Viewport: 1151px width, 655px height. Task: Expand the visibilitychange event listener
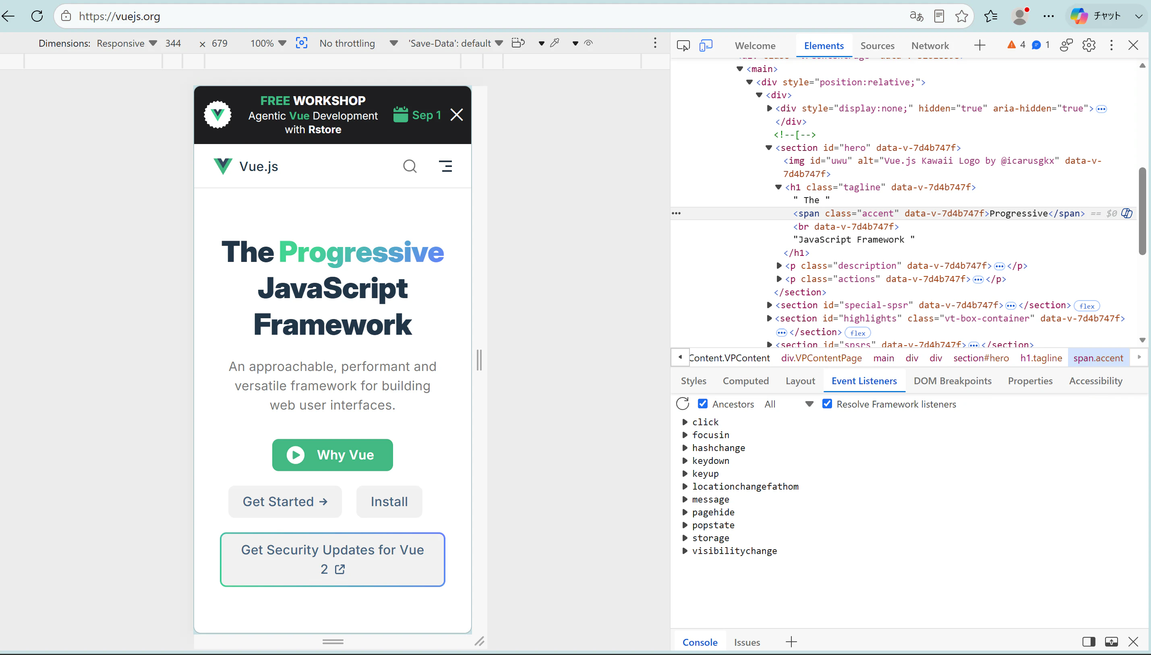click(685, 551)
